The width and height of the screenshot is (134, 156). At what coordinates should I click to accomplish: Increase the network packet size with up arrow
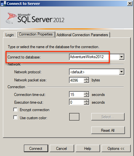86,79
